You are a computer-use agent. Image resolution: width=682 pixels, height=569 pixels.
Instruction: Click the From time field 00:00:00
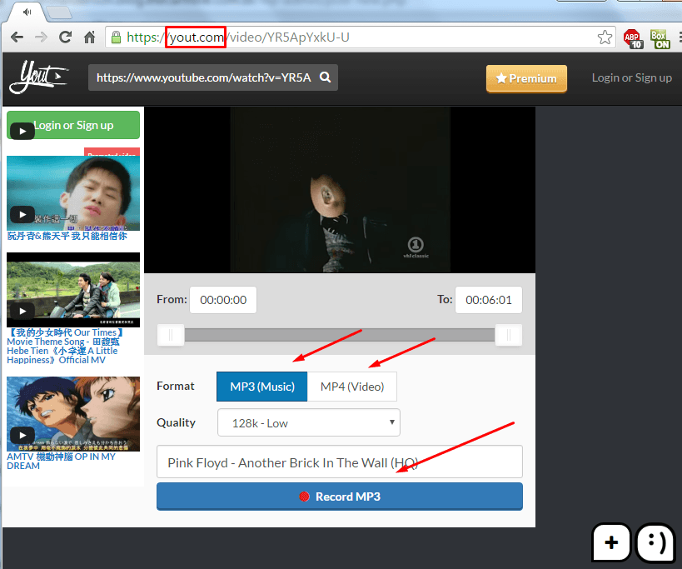[x=223, y=300]
